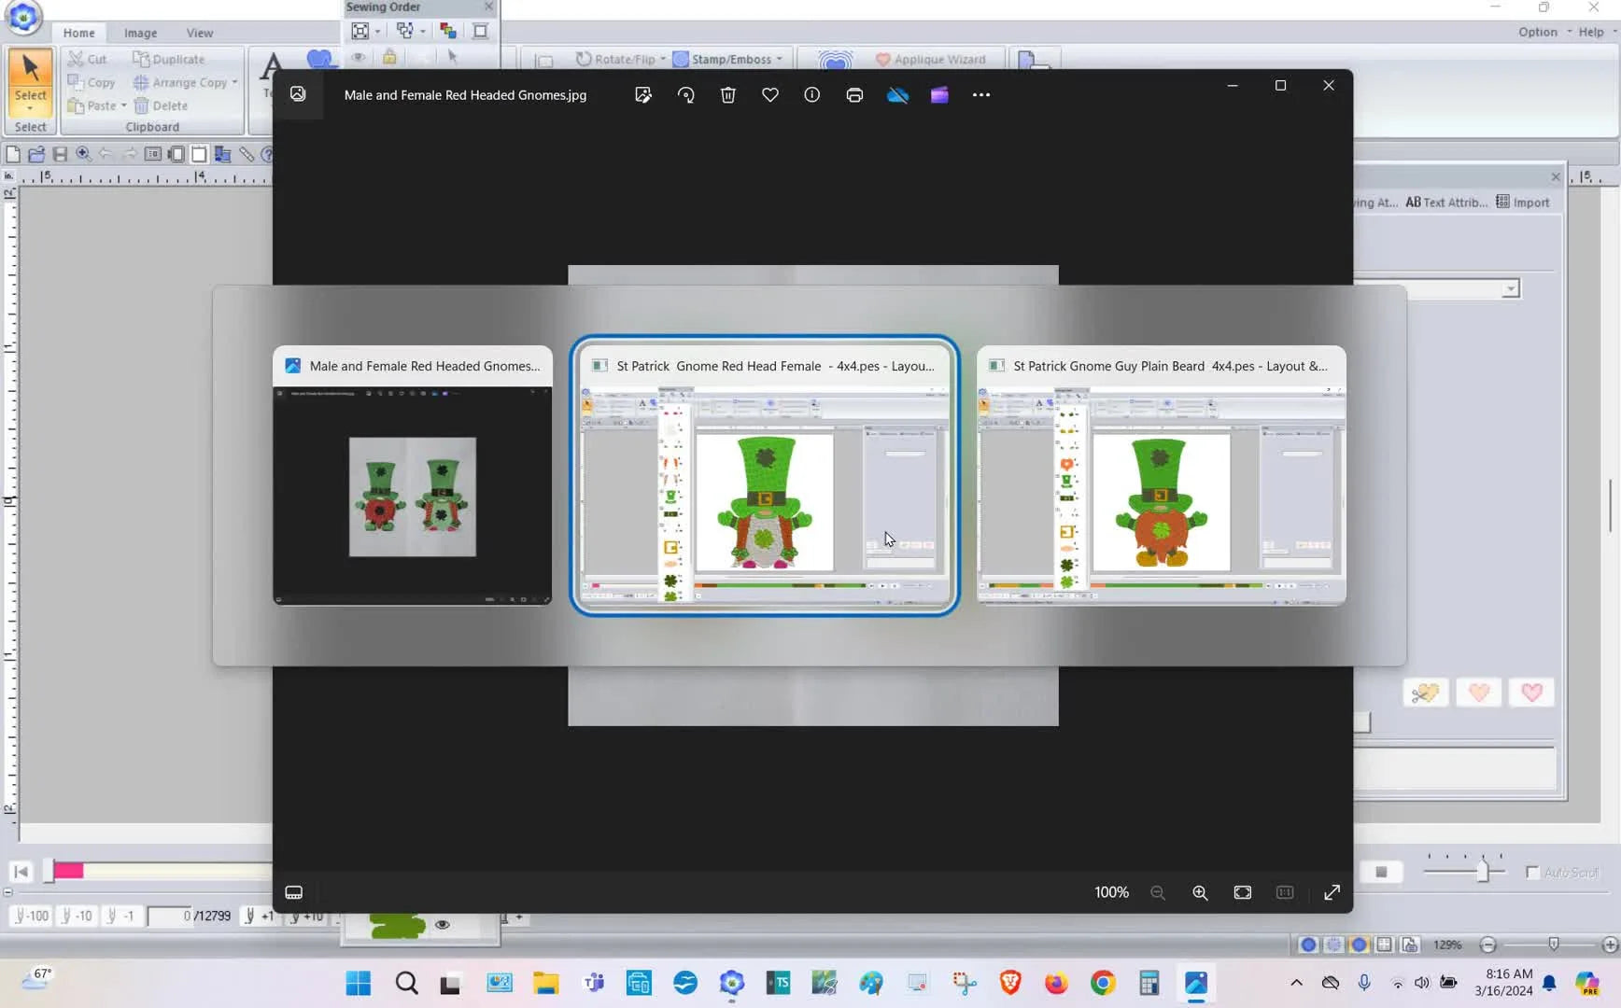Open the Text Attributes tab
Viewport: 1621px width, 1008px height.
[1446, 202]
